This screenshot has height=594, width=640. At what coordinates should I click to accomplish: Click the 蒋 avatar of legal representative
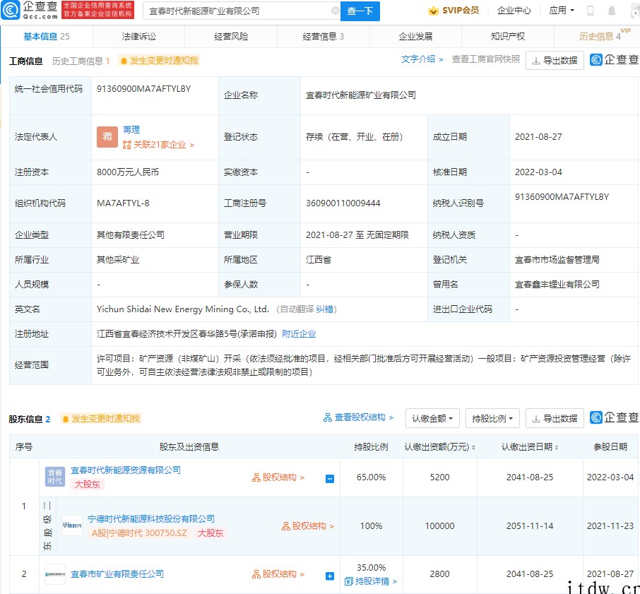click(107, 137)
